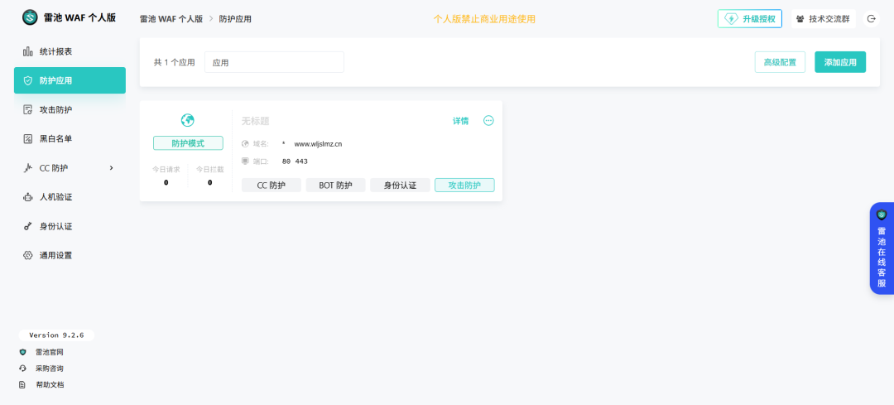Expand the CC 防护 submenu chevron
894x405 pixels.
click(x=112, y=167)
